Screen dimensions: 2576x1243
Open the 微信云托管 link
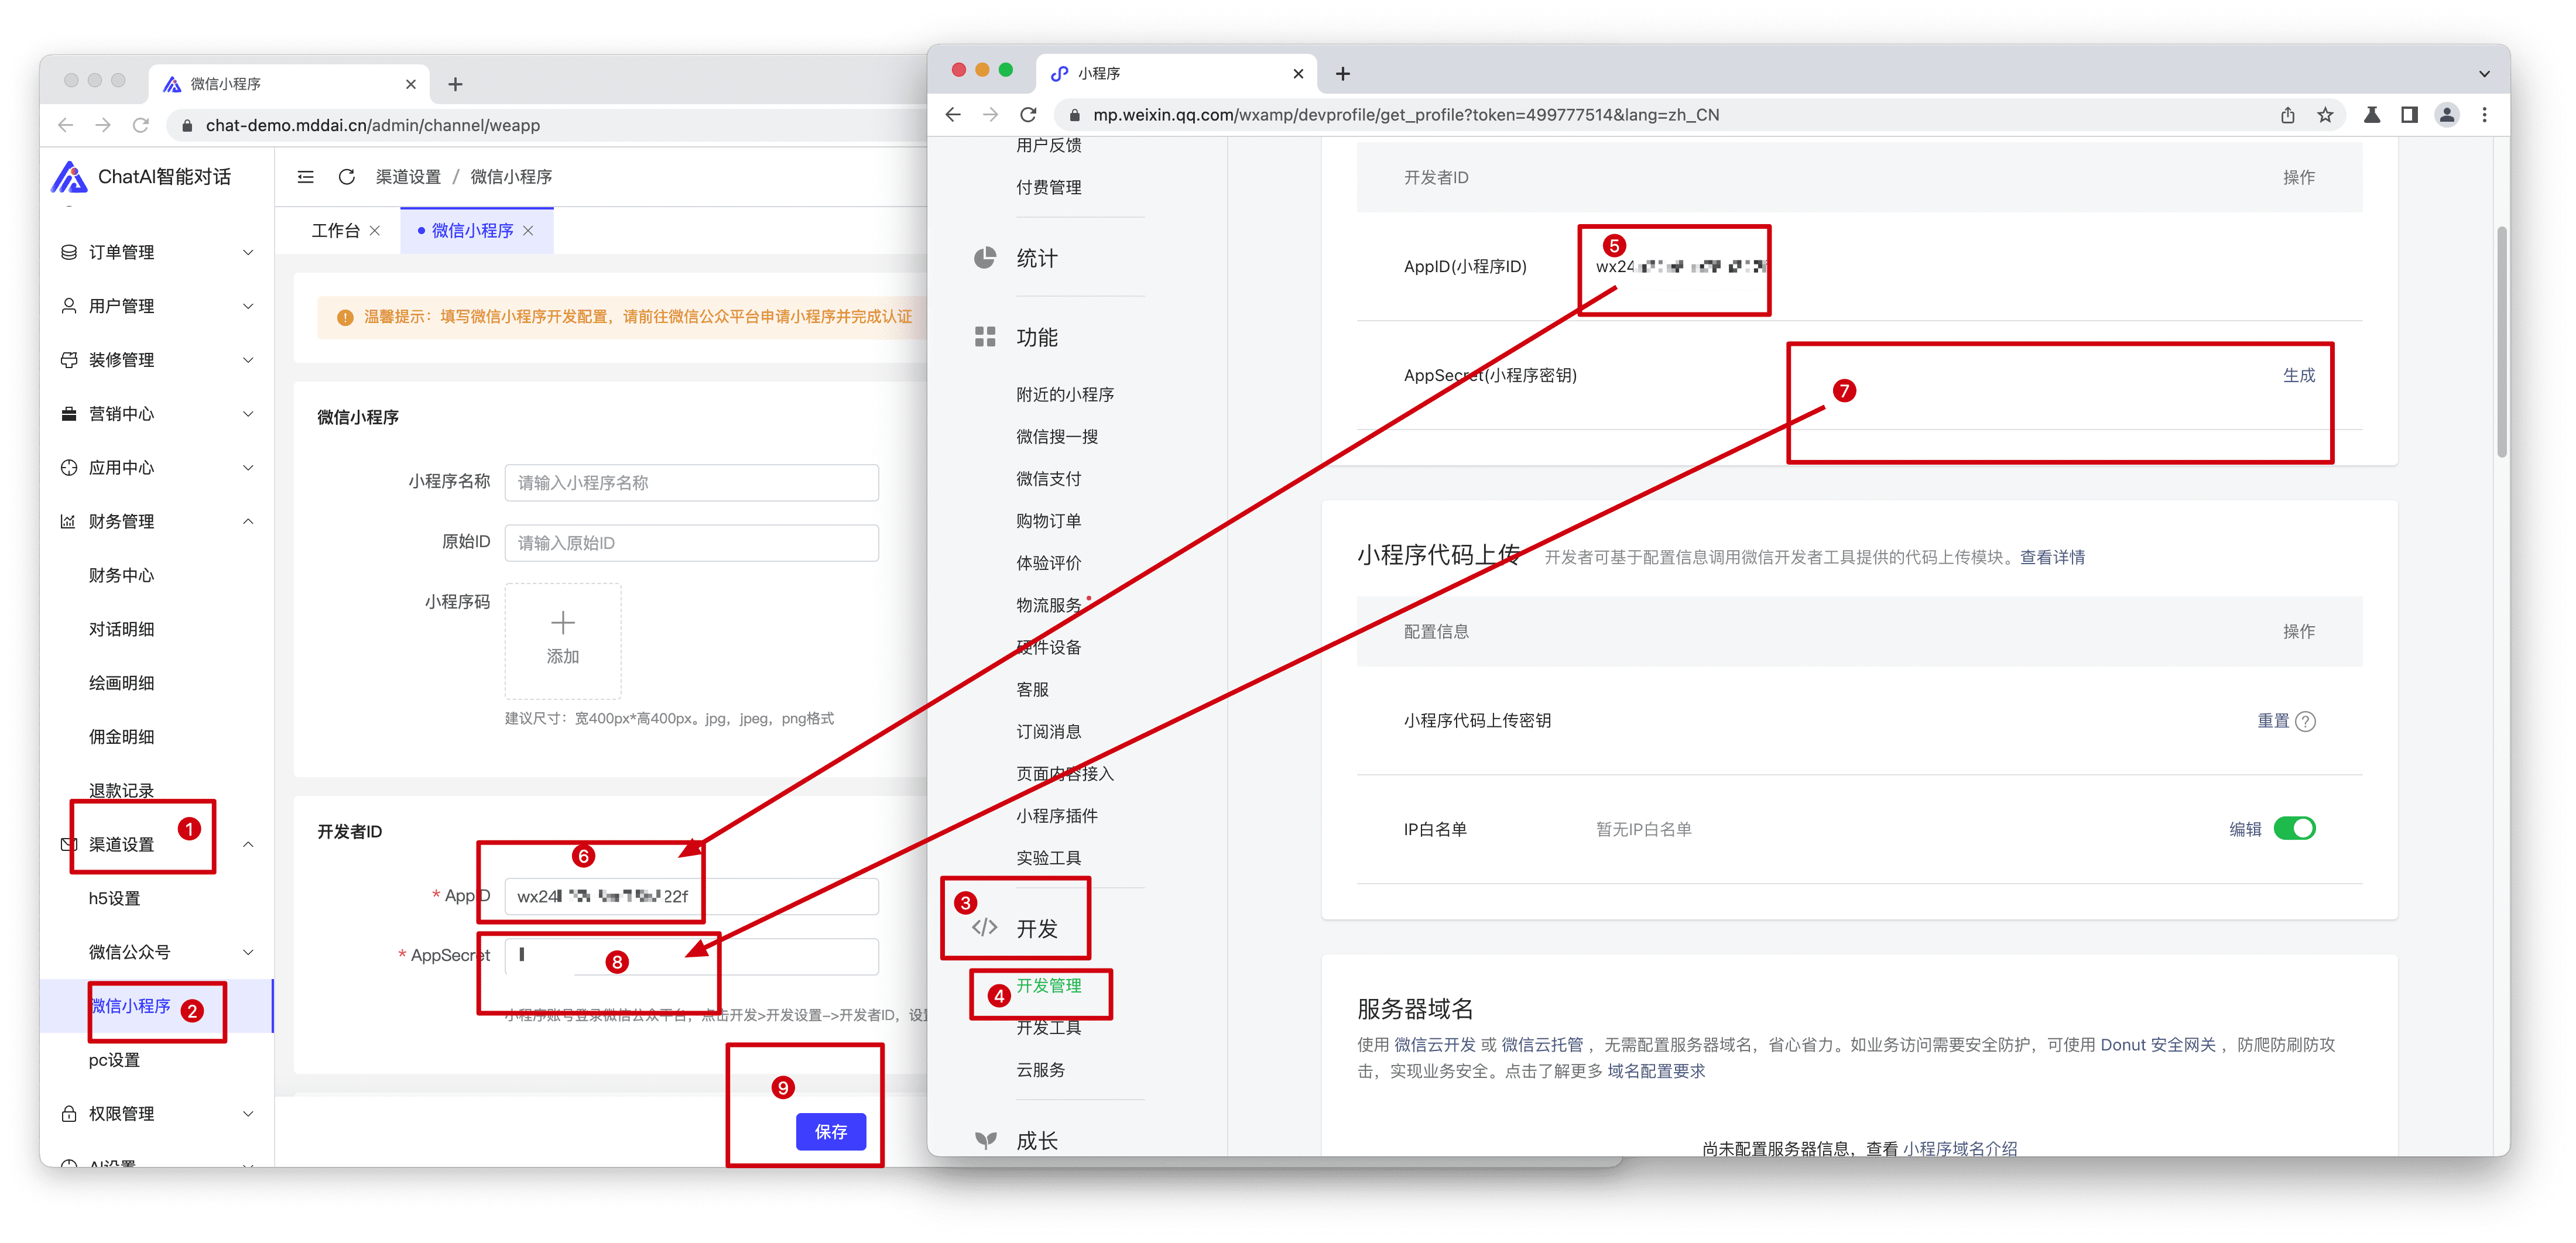click(1542, 1044)
